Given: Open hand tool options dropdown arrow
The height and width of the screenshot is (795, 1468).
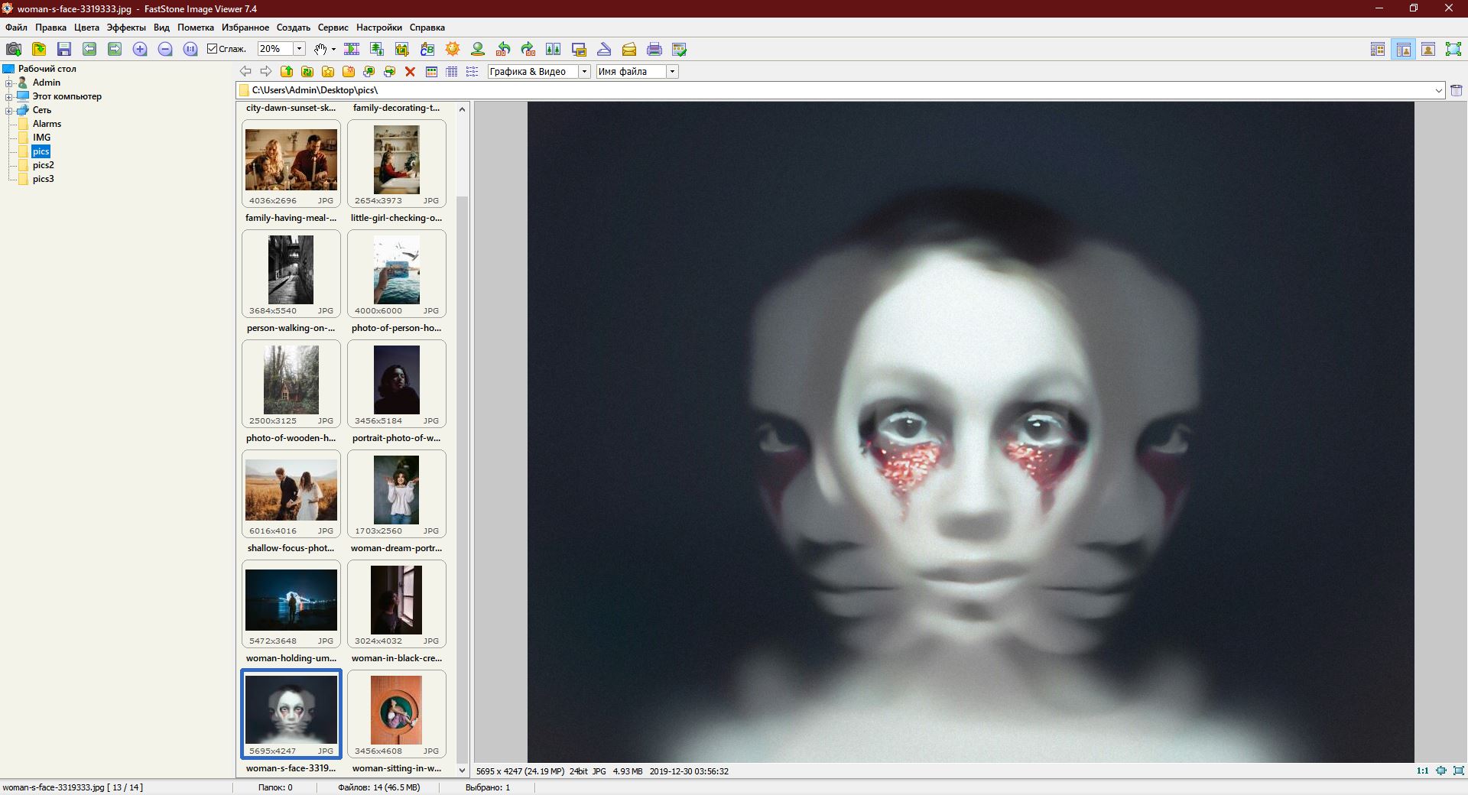Looking at the screenshot, I should coord(333,49).
